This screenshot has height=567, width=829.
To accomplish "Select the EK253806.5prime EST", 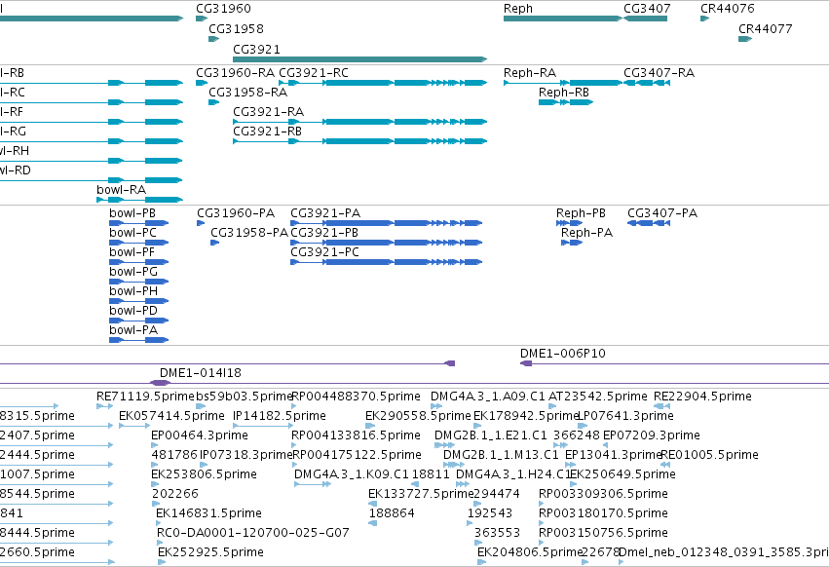I will tap(154, 484).
